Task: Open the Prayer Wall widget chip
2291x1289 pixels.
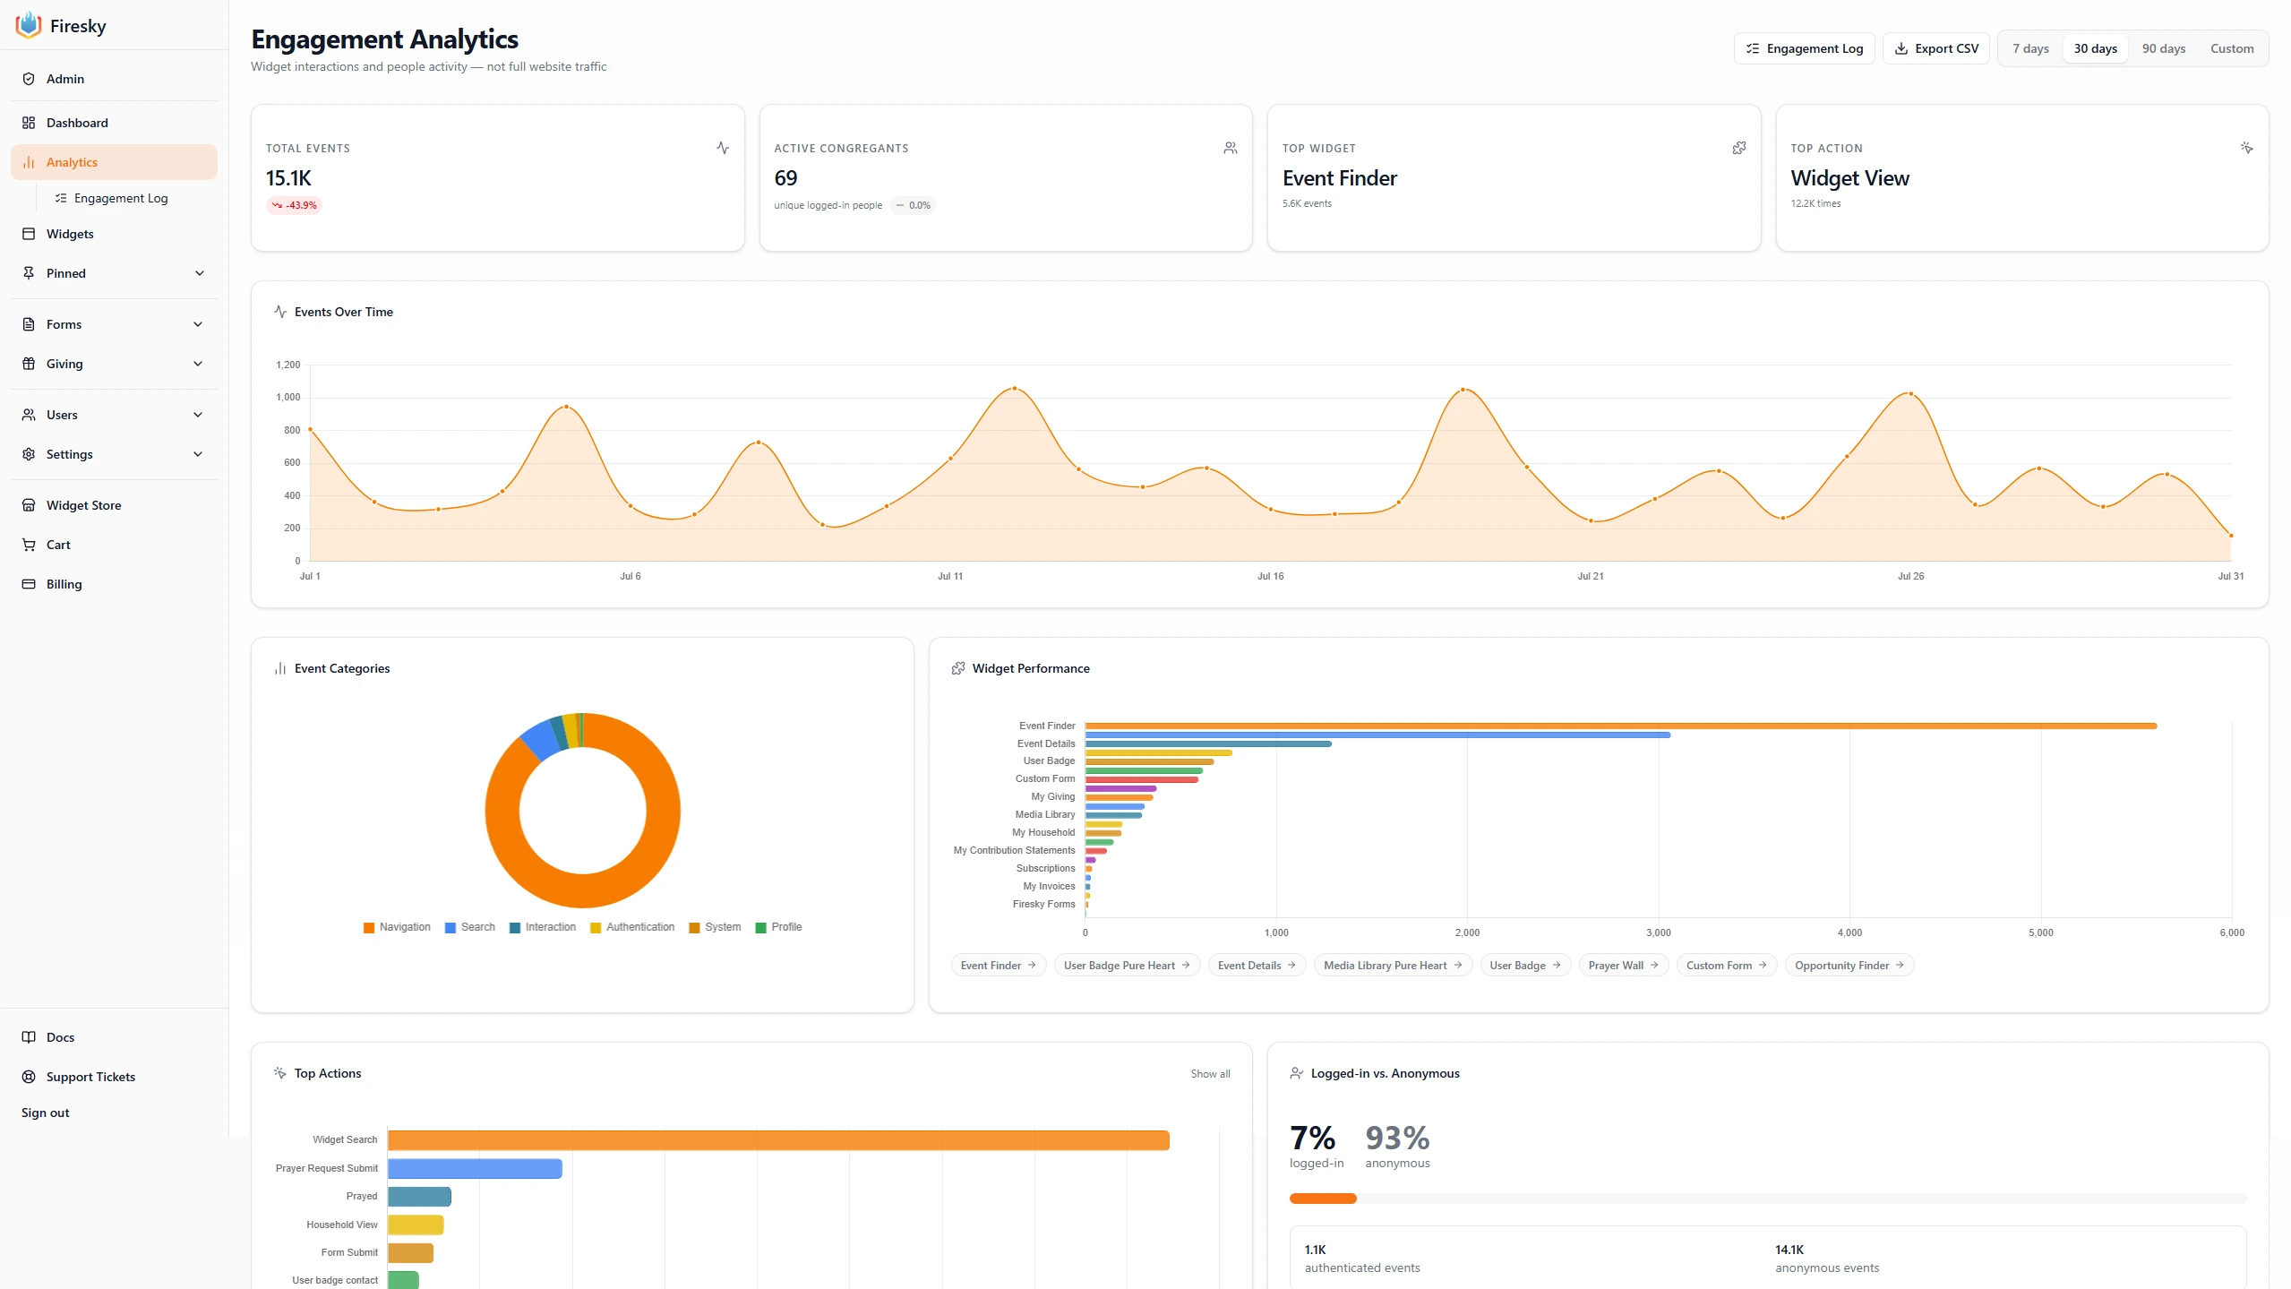Action: point(1623,966)
